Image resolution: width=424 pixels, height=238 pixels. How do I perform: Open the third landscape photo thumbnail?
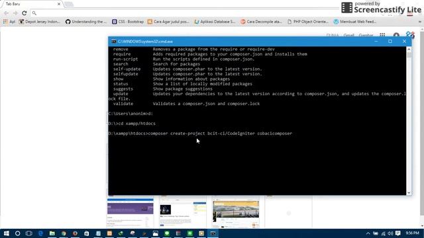(x=236, y=213)
